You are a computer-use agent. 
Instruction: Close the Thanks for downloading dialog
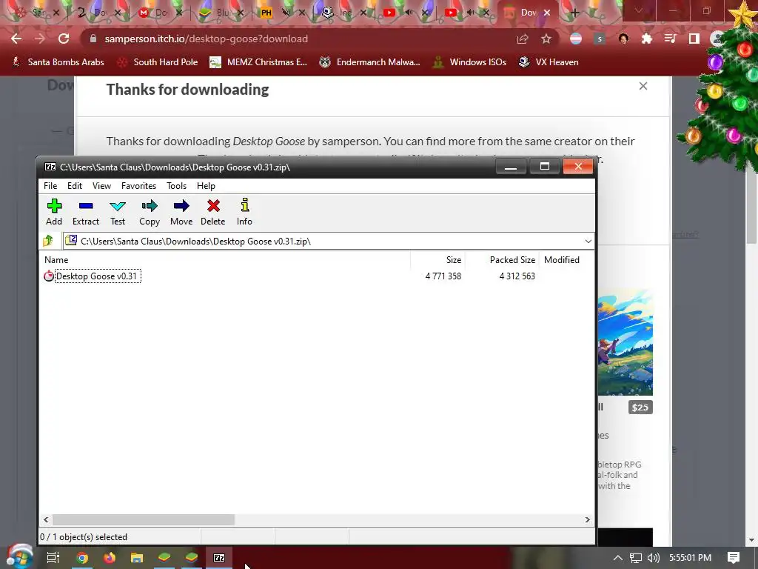pos(643,86)
